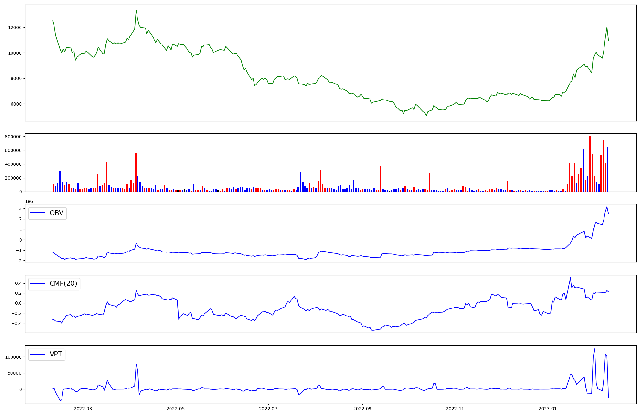The height and width of the screenshot is (416, 641).
Task: Click the CMF(20) legend label
Action: click(63, 284)
